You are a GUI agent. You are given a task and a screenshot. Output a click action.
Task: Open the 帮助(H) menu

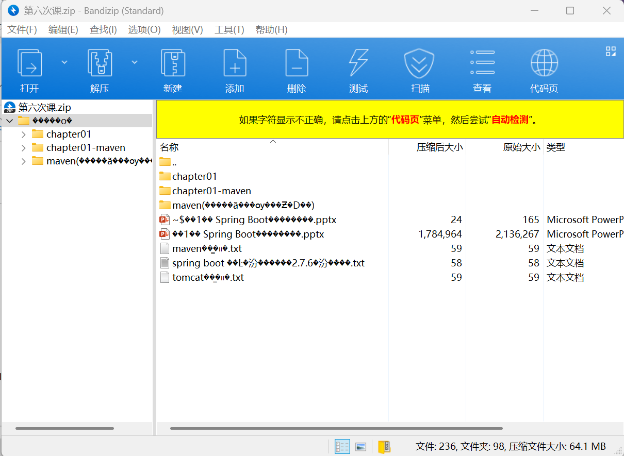tap(272, 30)
